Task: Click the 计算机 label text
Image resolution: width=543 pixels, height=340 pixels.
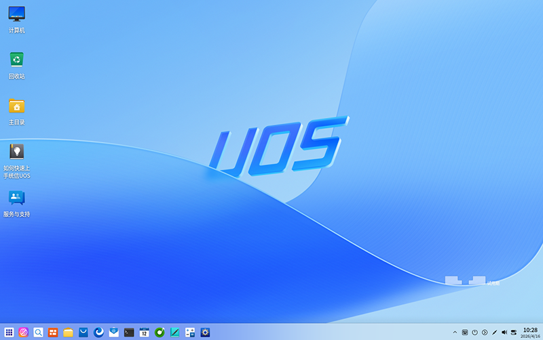Action: (x=16, y=30)
